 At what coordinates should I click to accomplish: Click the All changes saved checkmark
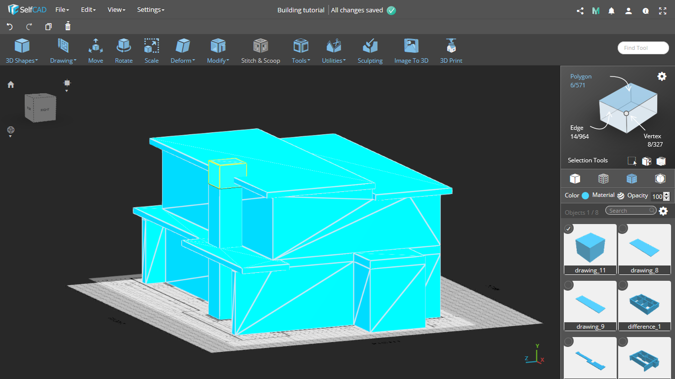point(391,10)
